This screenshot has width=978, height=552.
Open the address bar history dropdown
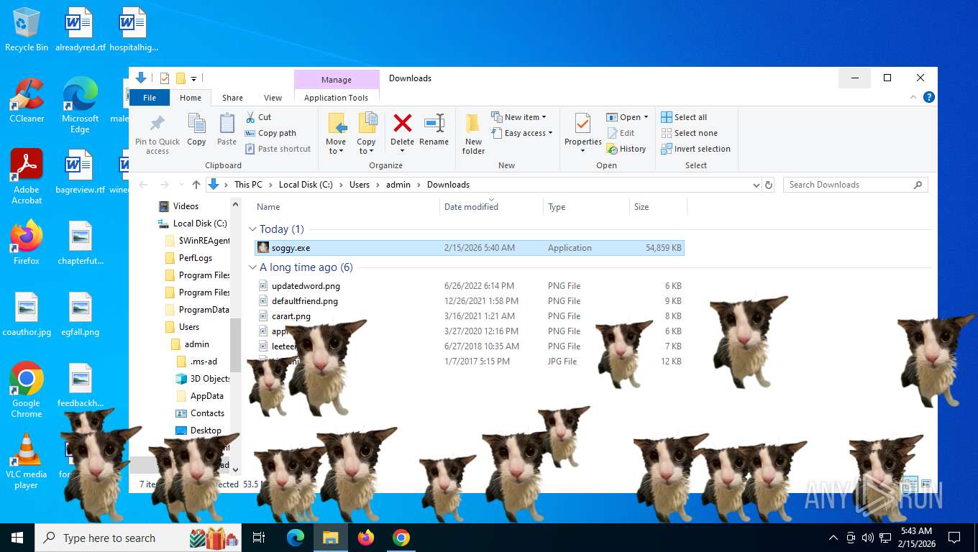click(x=756, y=185)
